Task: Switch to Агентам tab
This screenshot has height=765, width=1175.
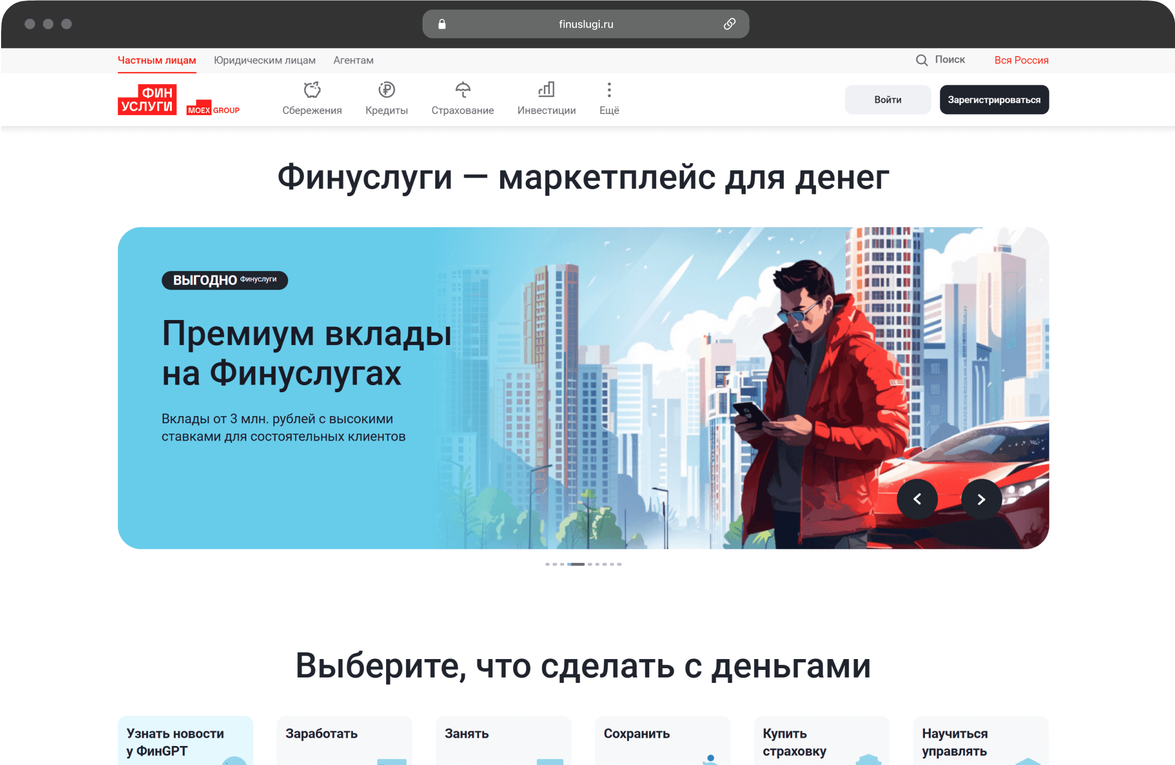Action: 353,60
